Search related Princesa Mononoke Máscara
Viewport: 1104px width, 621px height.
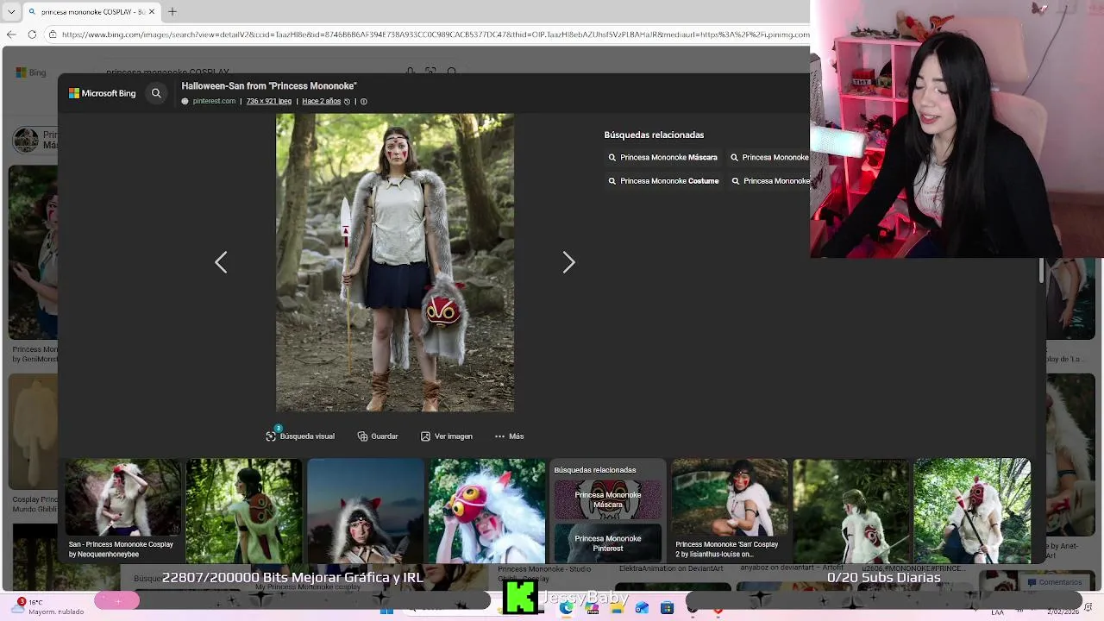pyautogui.click(x=662, y=158)
